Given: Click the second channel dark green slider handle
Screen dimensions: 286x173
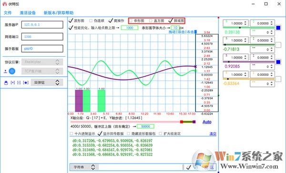Looking at the screenshot, I should coord(225,45).
